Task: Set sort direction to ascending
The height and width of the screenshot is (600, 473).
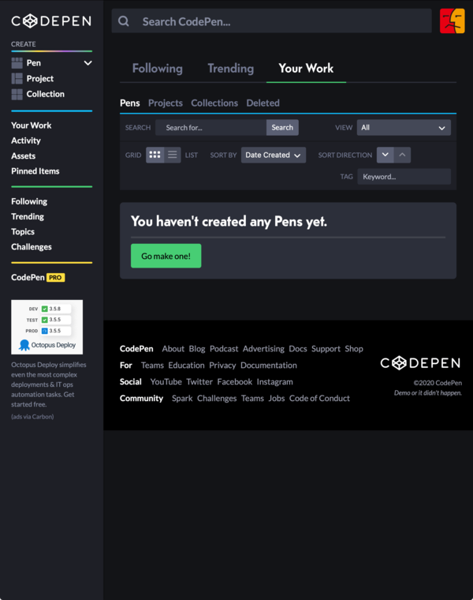Action: pos(402,155)
